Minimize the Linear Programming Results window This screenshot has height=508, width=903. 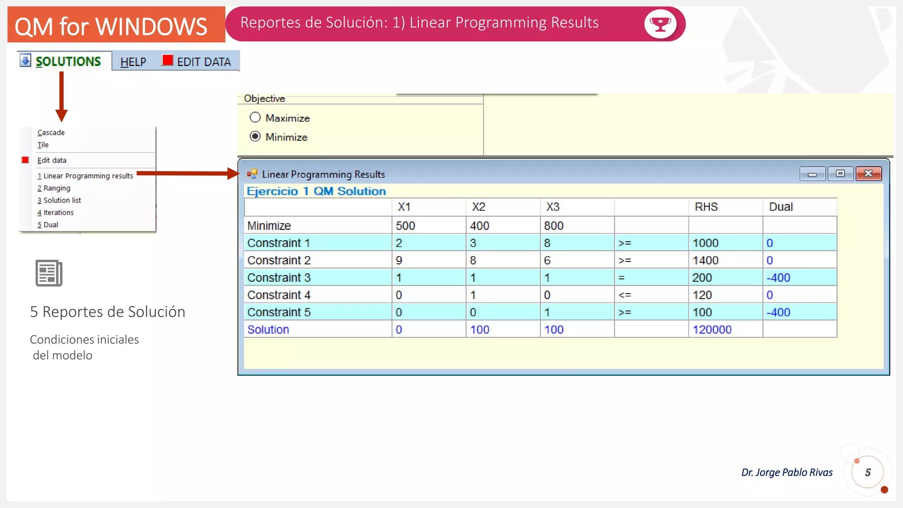812,174
